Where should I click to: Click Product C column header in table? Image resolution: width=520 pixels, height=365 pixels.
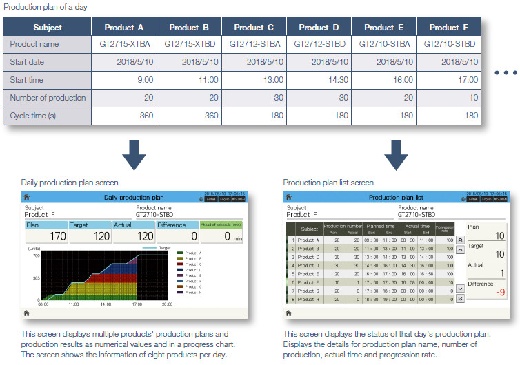click(x=254, y=28)
